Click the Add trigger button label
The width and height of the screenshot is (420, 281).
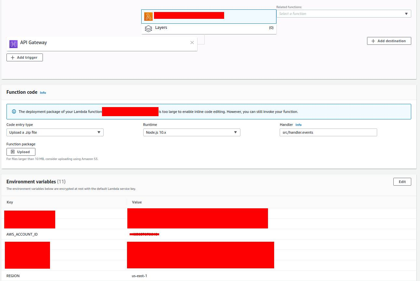pos(27,57)
